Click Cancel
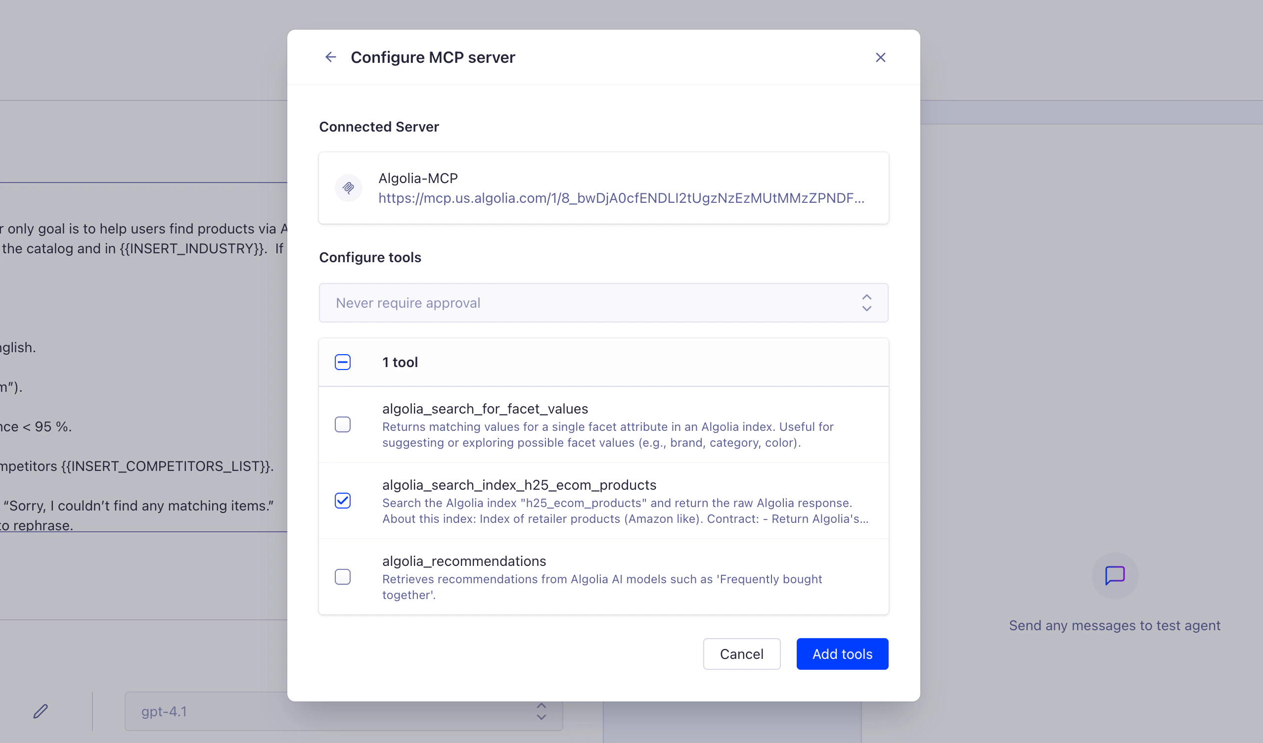The image size is (1263, 743). pos(741,654)
